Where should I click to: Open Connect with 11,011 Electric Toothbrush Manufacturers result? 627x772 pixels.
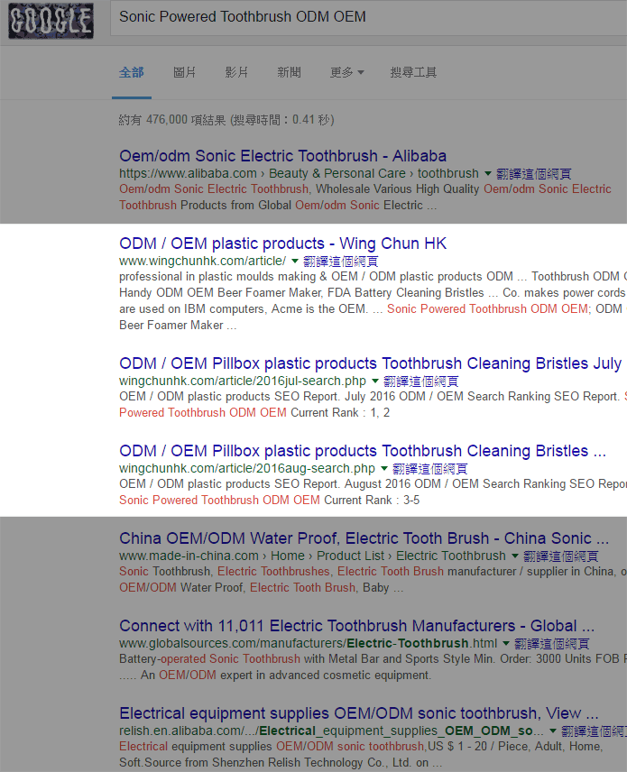point(357,626)
